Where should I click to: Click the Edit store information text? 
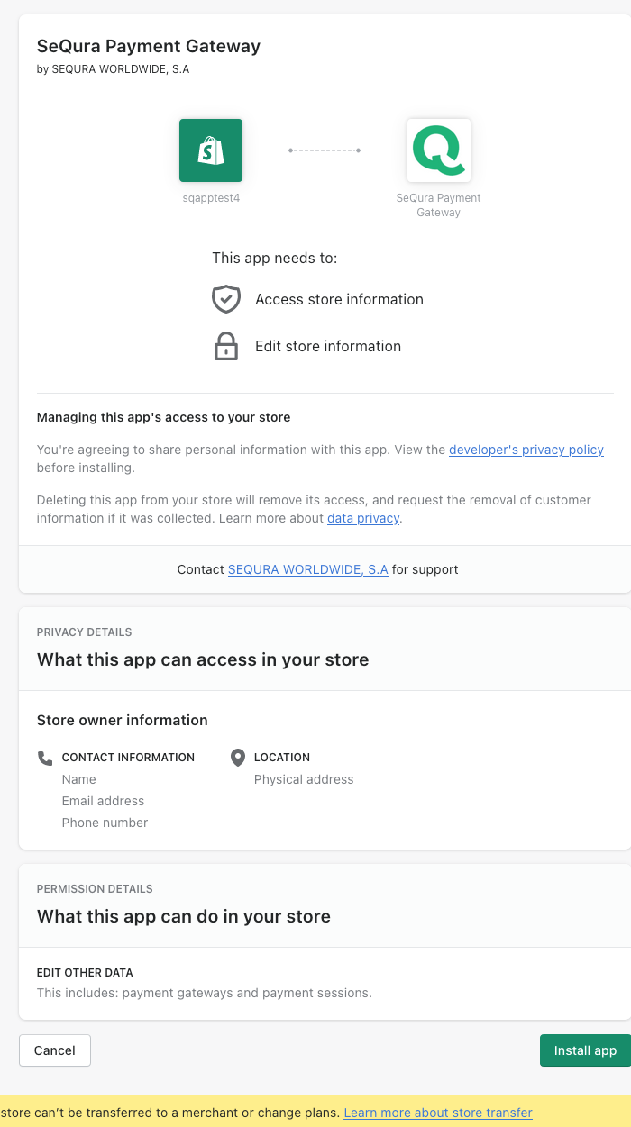tap(328, 346)
